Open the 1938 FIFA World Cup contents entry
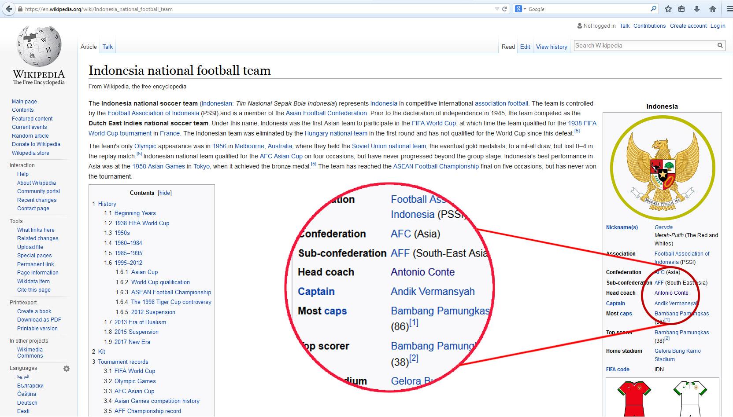Screen dimensions: 733x417 141,223
